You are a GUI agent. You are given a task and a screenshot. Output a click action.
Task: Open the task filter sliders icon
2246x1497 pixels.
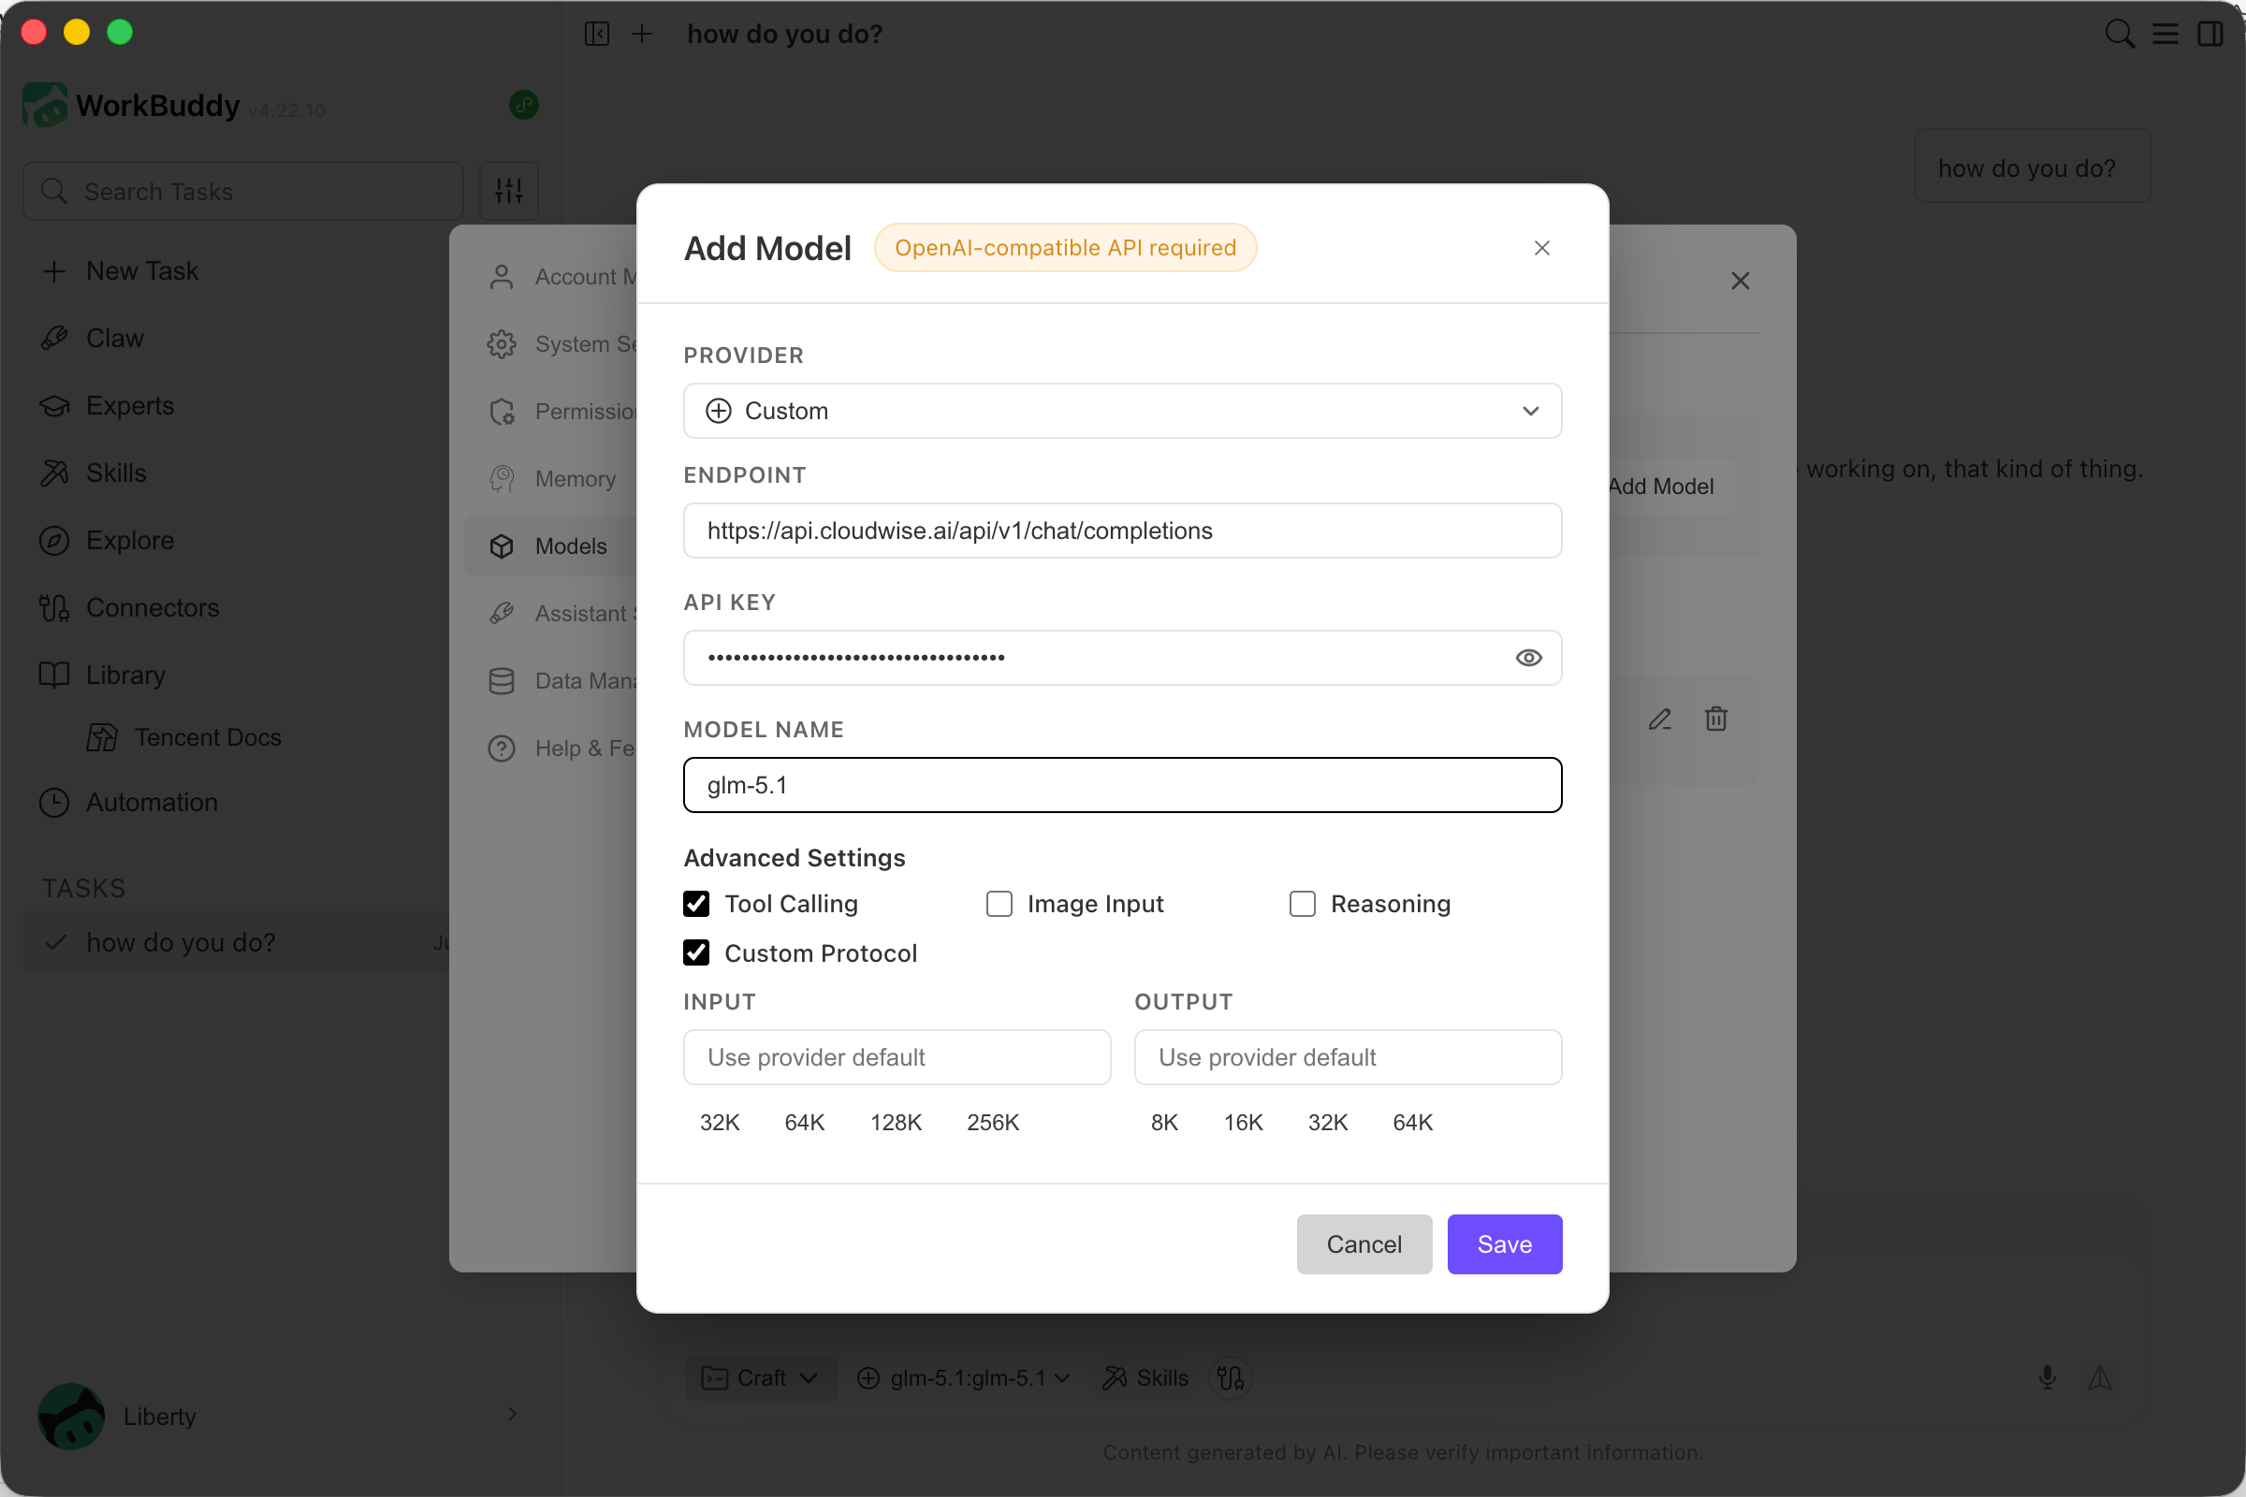pos(509,191)
